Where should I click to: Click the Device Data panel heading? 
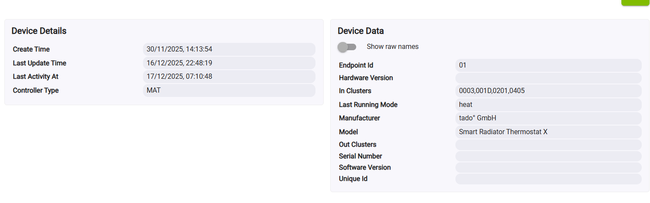click(x=361, y=31)
